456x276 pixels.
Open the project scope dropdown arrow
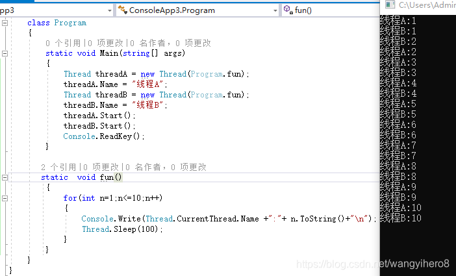pyautogui.click(x=109, y=10)
